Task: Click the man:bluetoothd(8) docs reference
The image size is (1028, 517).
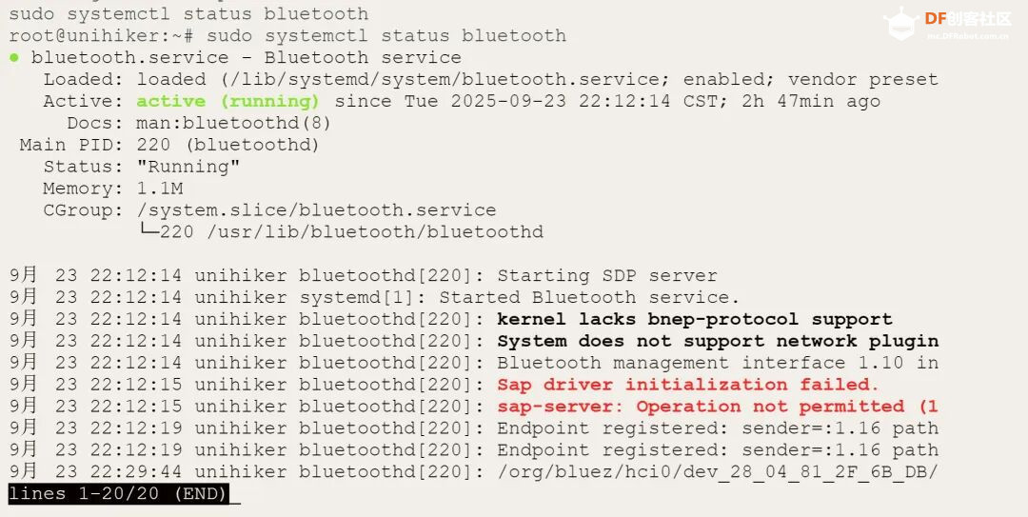Action: coord(233,123)
